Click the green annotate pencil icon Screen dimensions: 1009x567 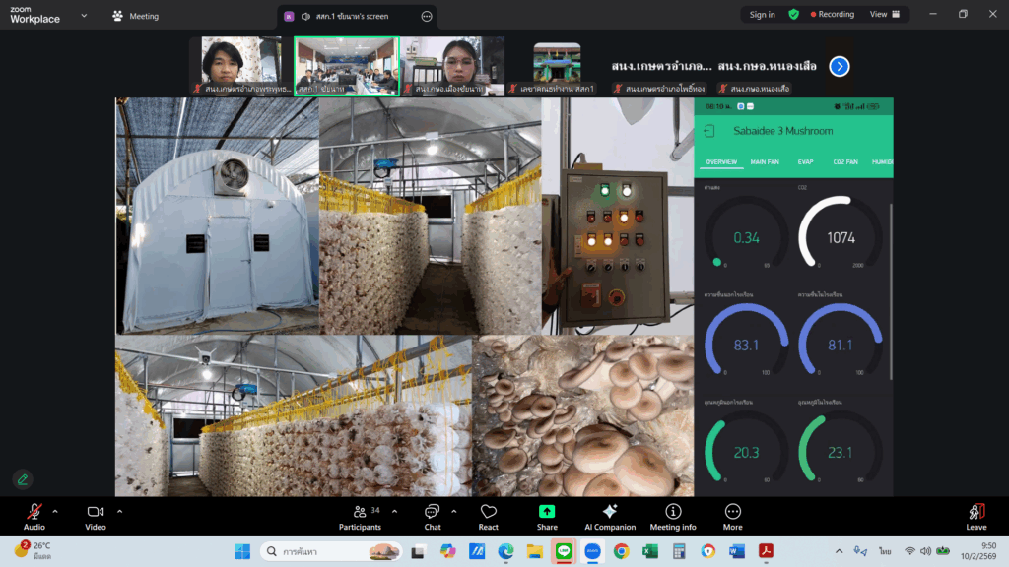click(22, 479)
